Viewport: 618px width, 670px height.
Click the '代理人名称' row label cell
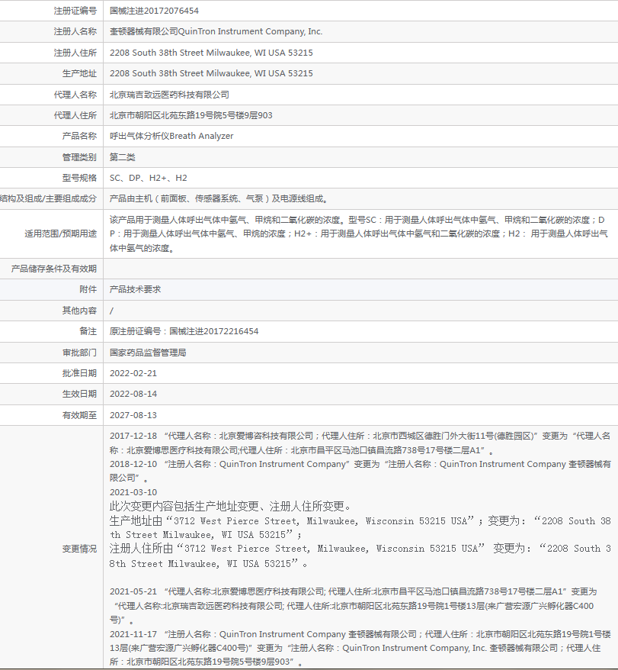tap(75, 95)
